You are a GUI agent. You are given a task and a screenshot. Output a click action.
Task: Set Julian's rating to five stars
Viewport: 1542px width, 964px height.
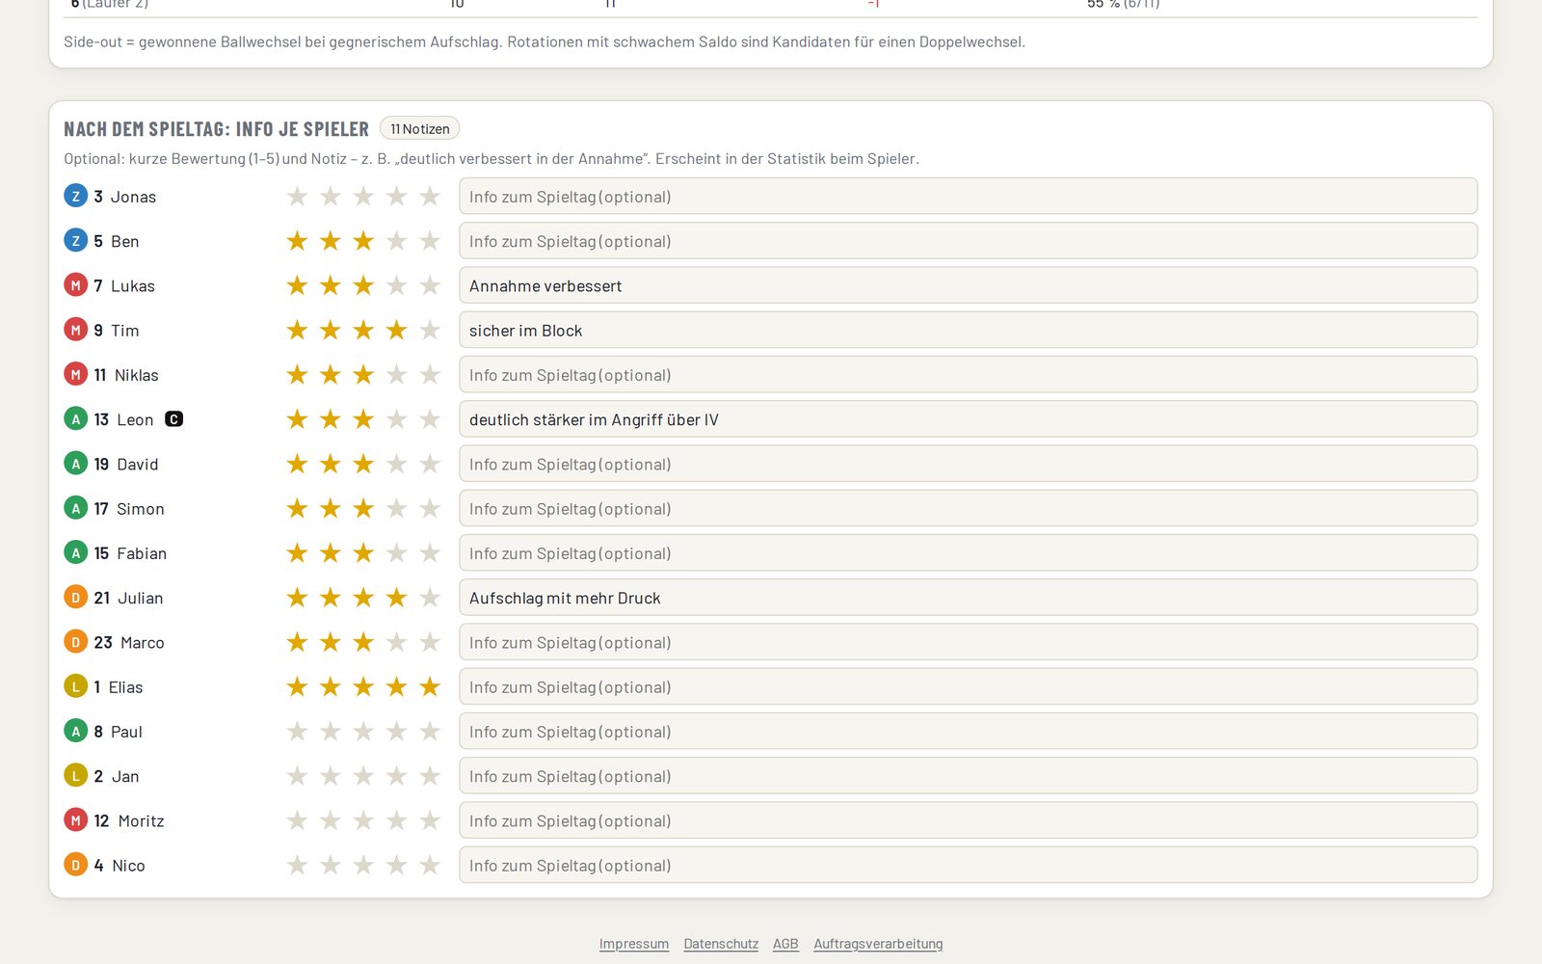430,598
